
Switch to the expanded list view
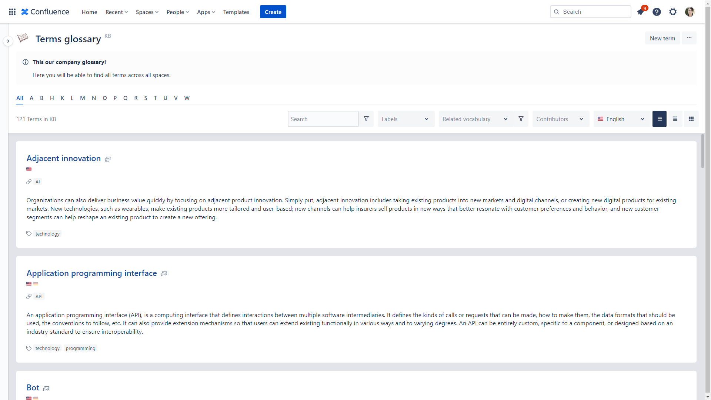(x=659, y=119)
